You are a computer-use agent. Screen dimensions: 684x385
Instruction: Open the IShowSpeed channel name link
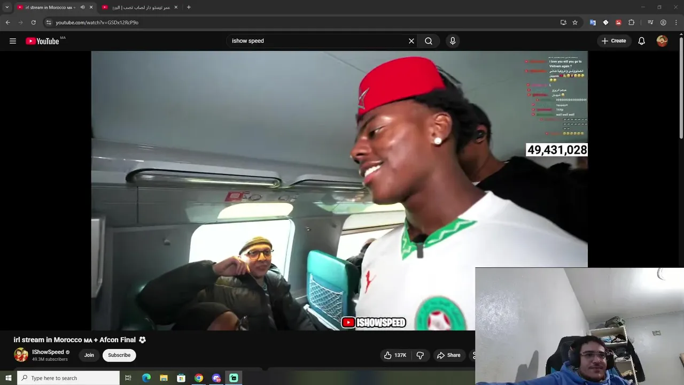point(48,352)
